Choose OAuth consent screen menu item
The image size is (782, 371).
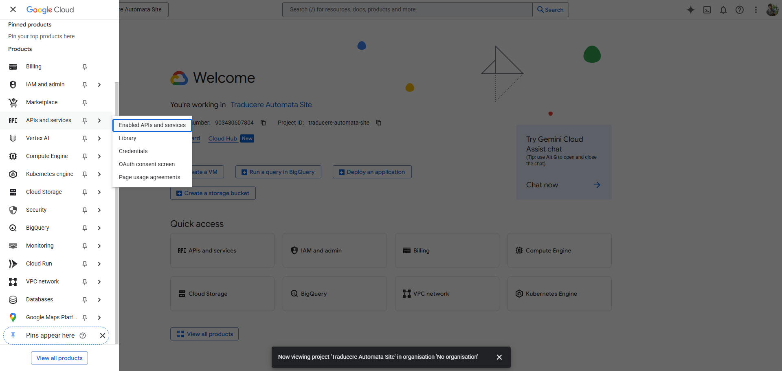click(x=147, y=164)
